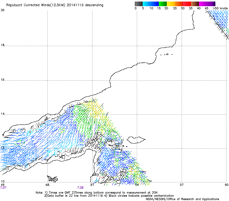The image size is (229, 201).
Task: Click the purple time stamp '7:38'
Action: [80, 188]
